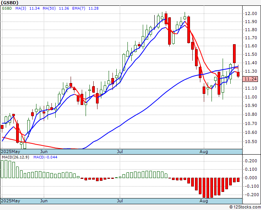Click the MA(50) value 11.36

pos(64,8)
